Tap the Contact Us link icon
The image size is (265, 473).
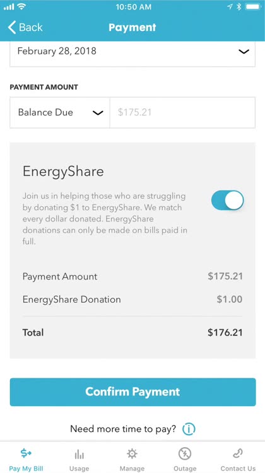pos(238,453)
